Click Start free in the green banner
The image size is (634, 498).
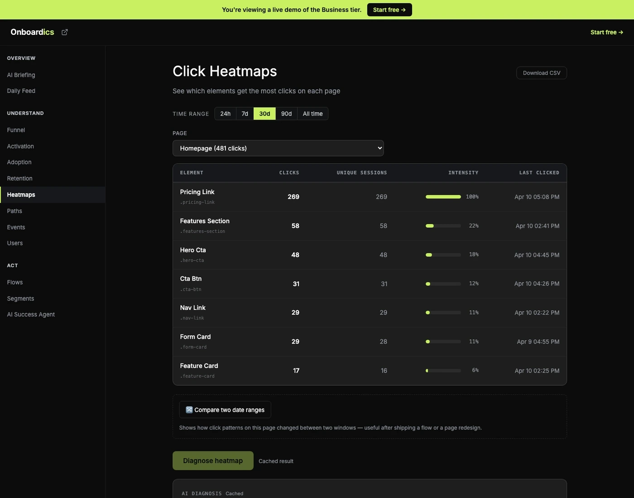[389, 10]
